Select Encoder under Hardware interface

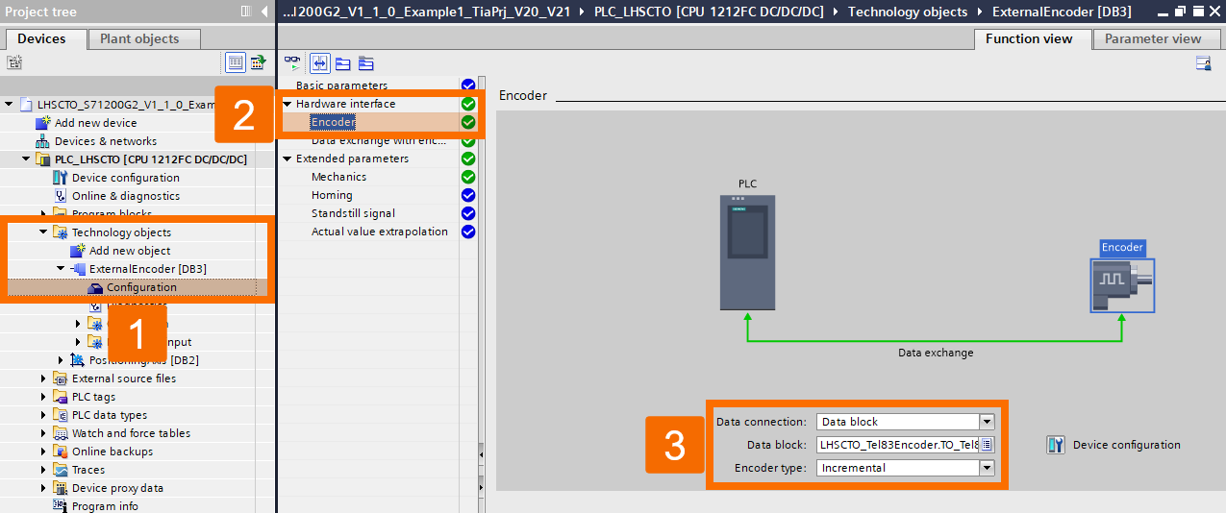click(333, 122)
